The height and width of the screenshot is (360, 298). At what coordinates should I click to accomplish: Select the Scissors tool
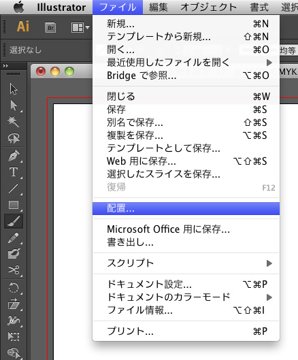14,270
